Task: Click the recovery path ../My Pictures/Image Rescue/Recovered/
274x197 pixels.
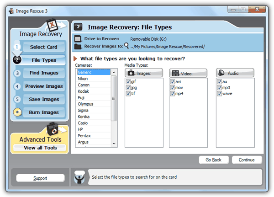Action: pos(168,47)
